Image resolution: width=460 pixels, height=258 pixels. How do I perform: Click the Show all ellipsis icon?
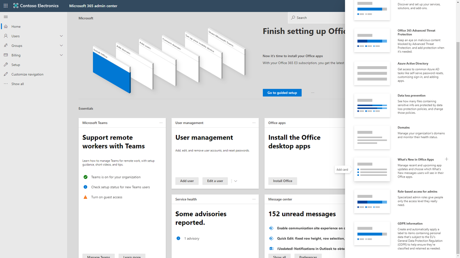point(6,84)
